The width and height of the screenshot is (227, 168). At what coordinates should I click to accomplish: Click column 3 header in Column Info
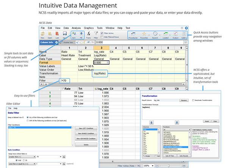[101, 48]
